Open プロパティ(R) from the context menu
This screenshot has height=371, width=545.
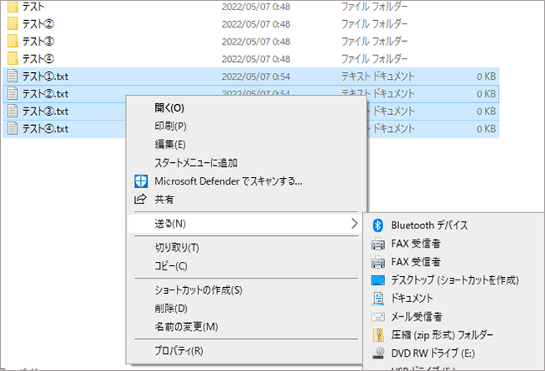(x=179, y=351)
